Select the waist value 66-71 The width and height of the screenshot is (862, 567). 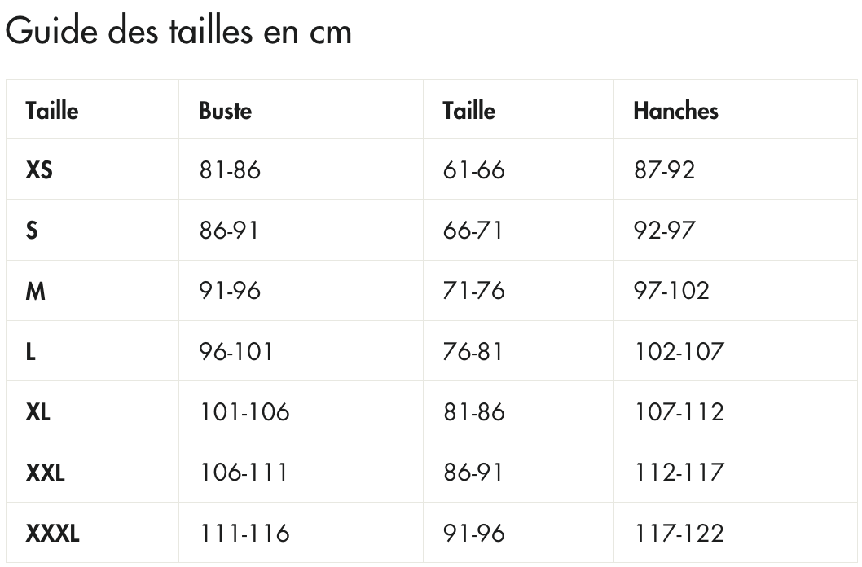(473, 231)
